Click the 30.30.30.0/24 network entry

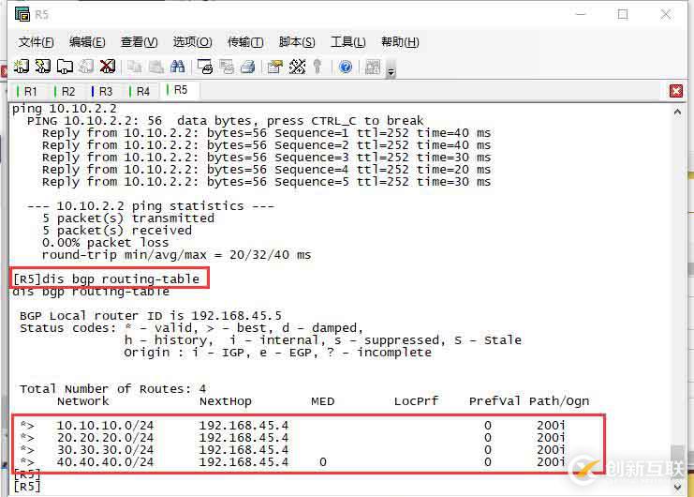click(105, 449)
